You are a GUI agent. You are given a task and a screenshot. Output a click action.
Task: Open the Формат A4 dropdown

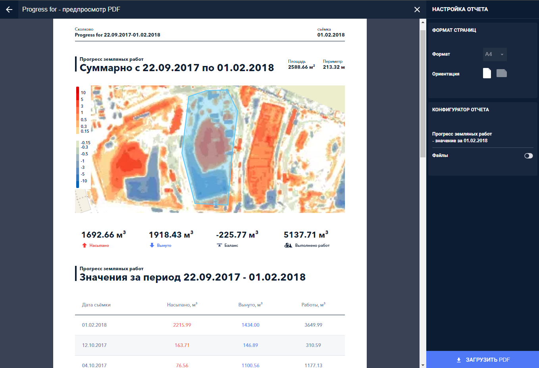tap(494, 54)
